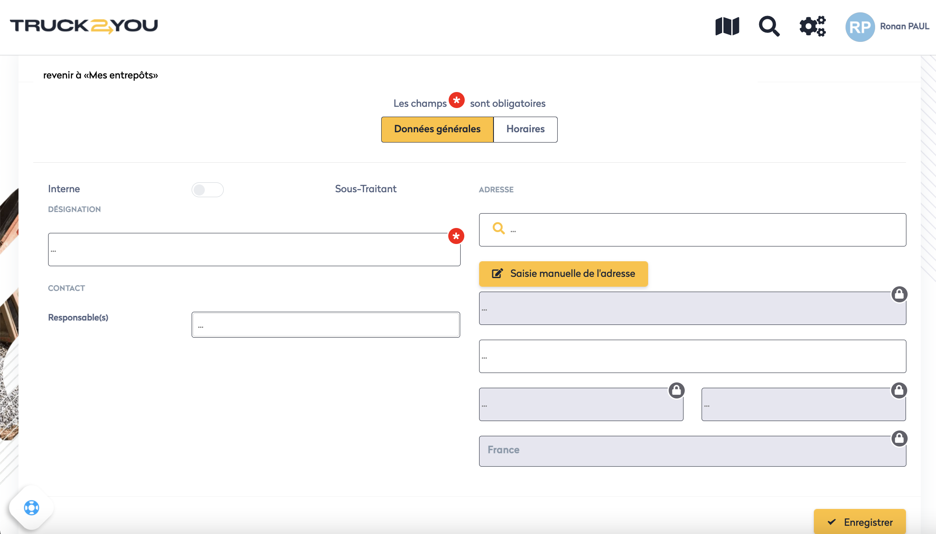Open the map view icon
936x534 pixels.
pyautogui.click(x=727, y=26)
